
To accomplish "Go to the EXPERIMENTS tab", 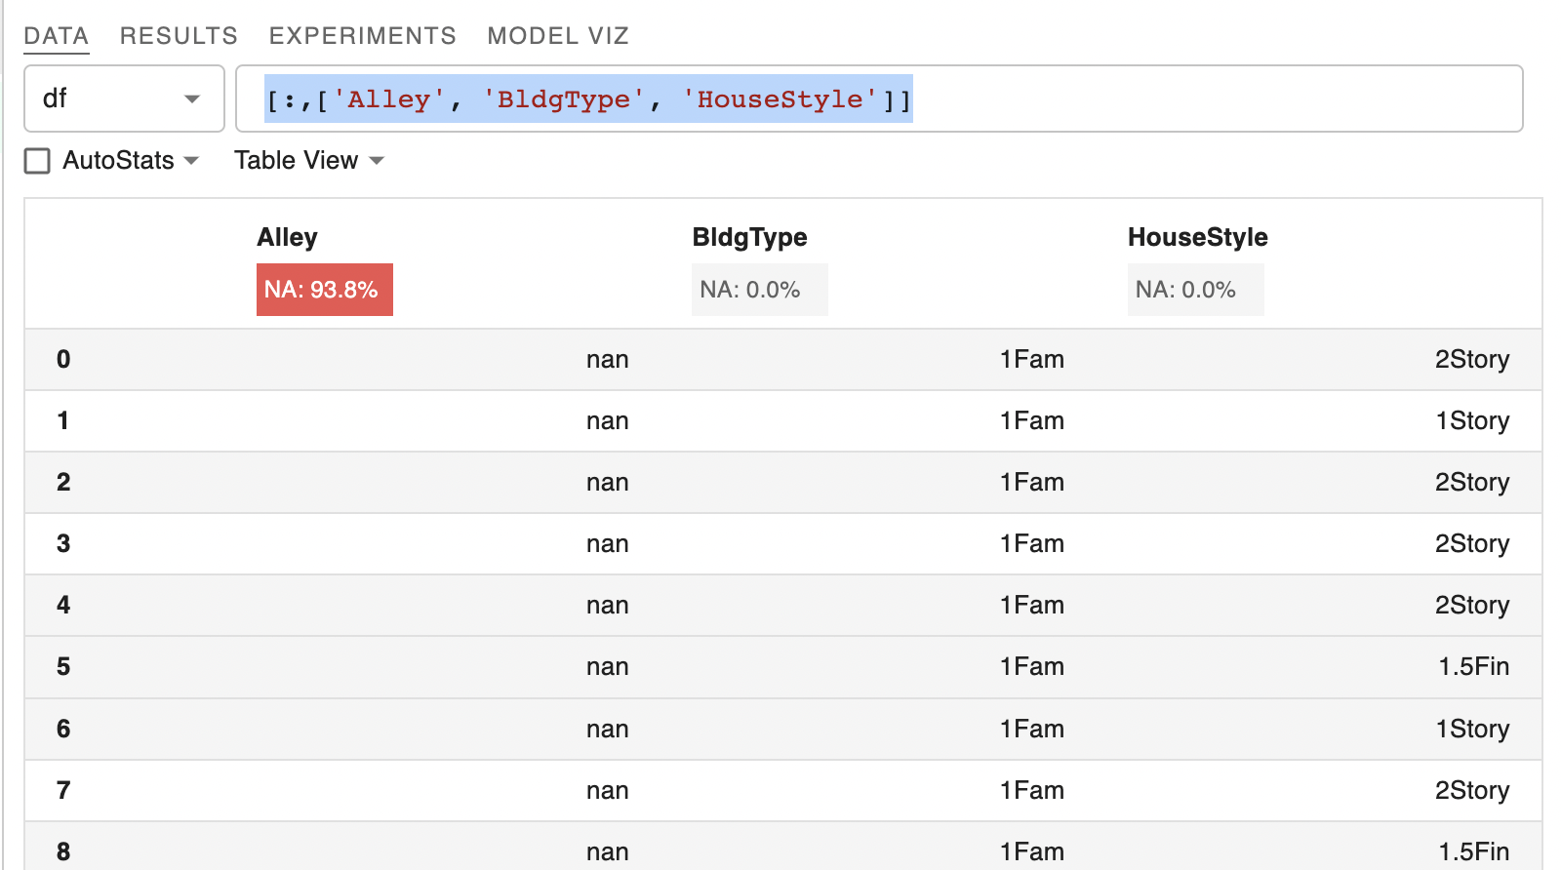I will coord(362,36).
